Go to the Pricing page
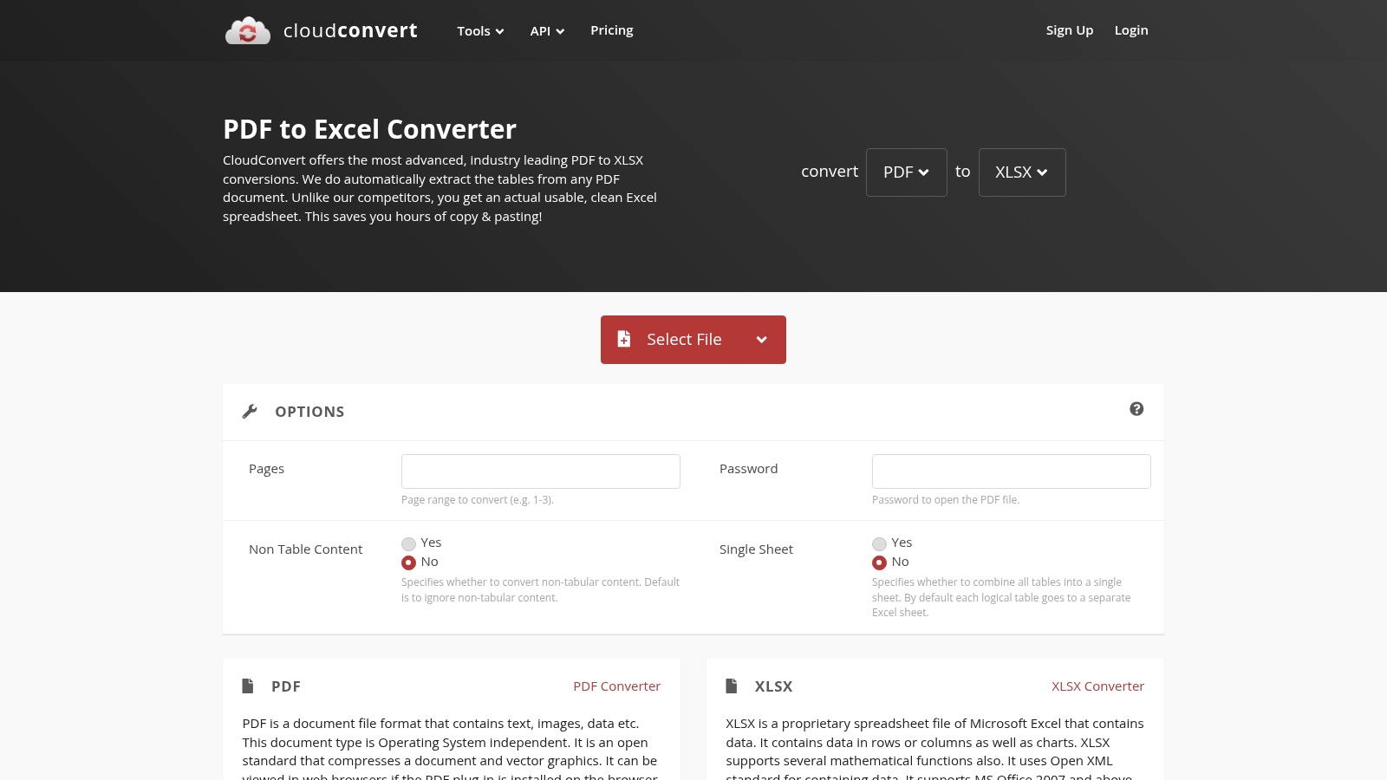1387x780 pixels. (x=611, y=30)
